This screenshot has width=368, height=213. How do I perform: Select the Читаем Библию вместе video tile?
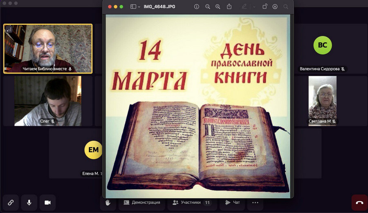tap(48, 49)
